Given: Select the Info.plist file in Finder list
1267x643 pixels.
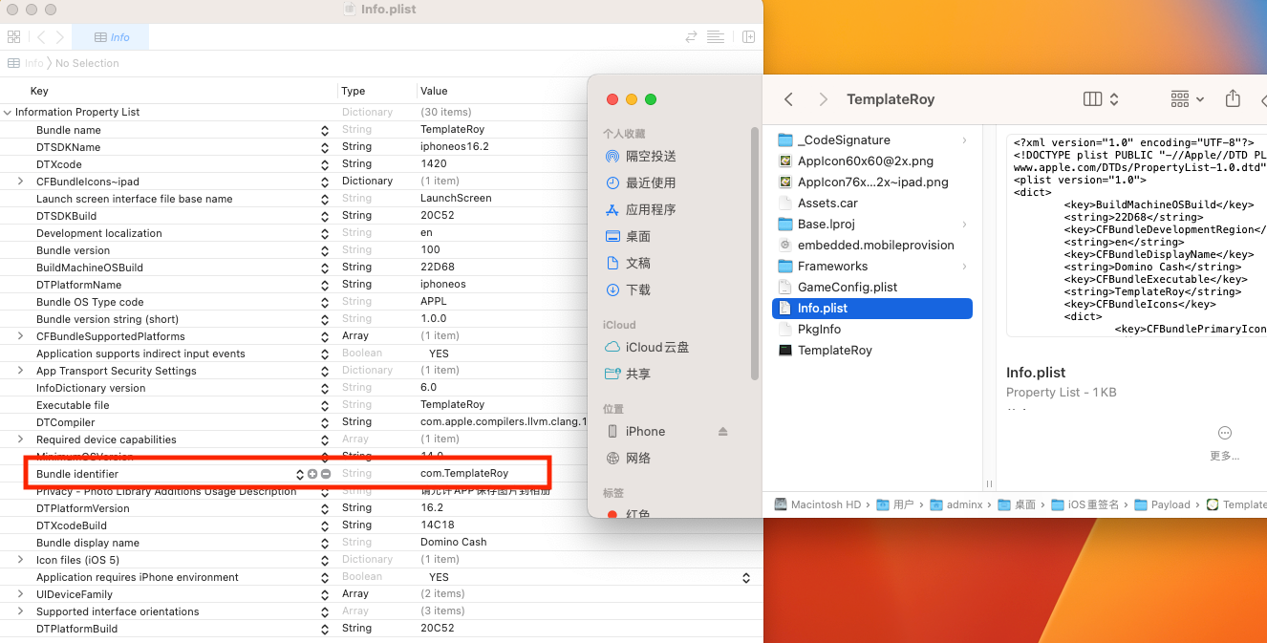Looking at the screenshot, I should [871, 308].
